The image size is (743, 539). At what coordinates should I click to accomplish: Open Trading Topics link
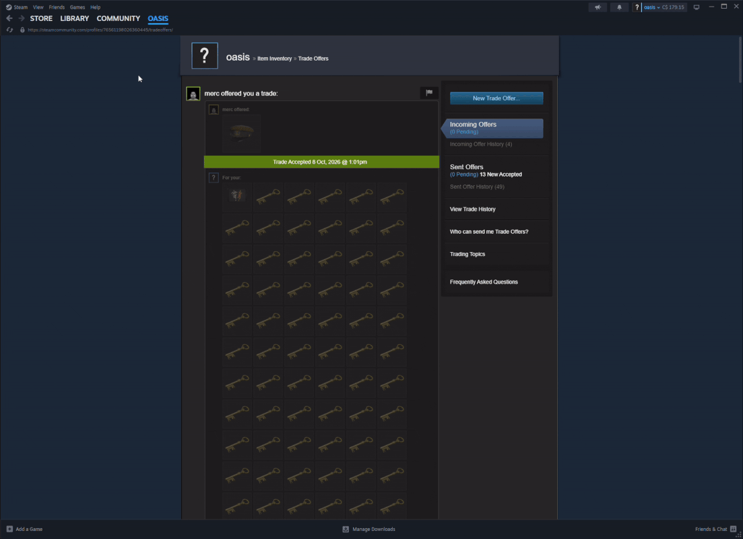467,254
